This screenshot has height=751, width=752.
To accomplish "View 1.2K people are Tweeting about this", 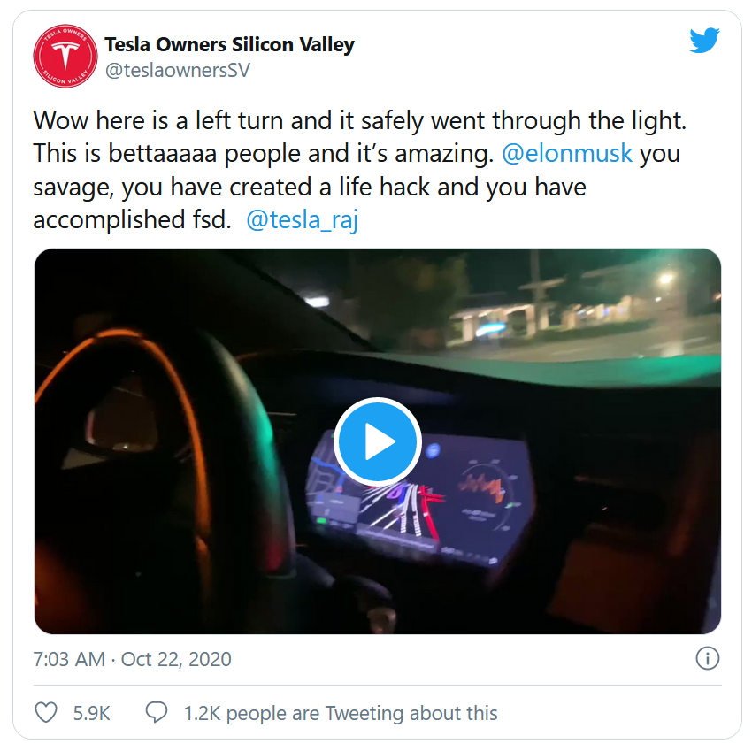I will tap(341, 713).
